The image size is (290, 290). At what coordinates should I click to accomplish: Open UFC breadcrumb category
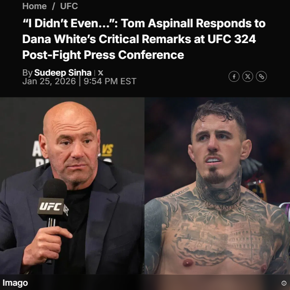pyautogui.click(x=69, y=6)
